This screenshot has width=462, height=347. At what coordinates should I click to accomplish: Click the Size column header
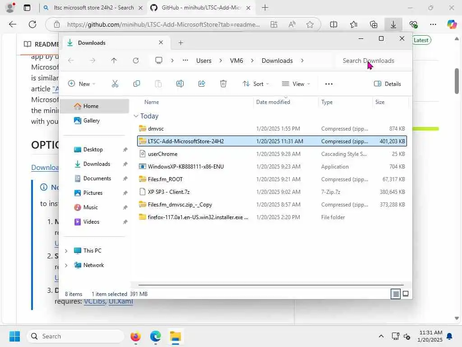pos(380,102)
